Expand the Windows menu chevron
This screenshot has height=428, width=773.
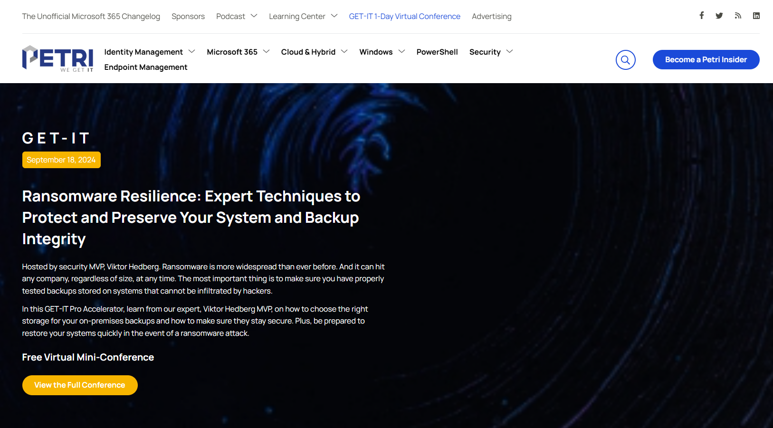(x=402, y=51)
